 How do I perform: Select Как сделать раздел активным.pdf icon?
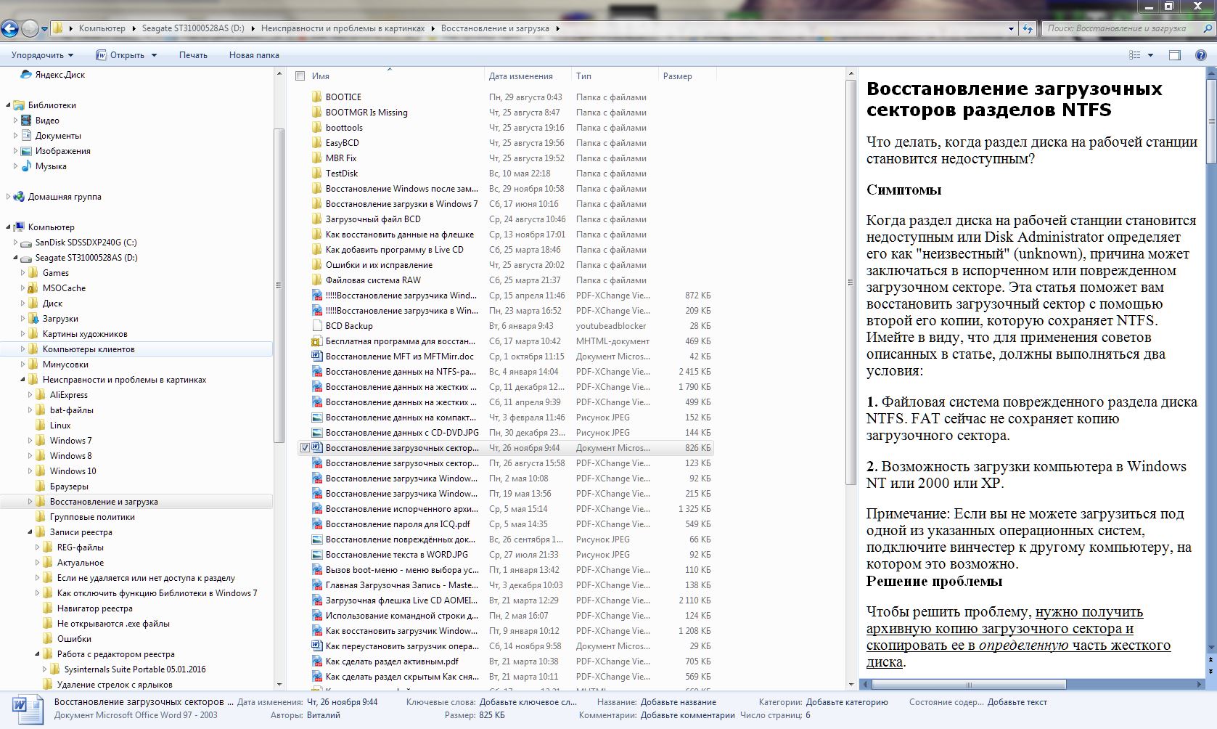click(316, 661)
